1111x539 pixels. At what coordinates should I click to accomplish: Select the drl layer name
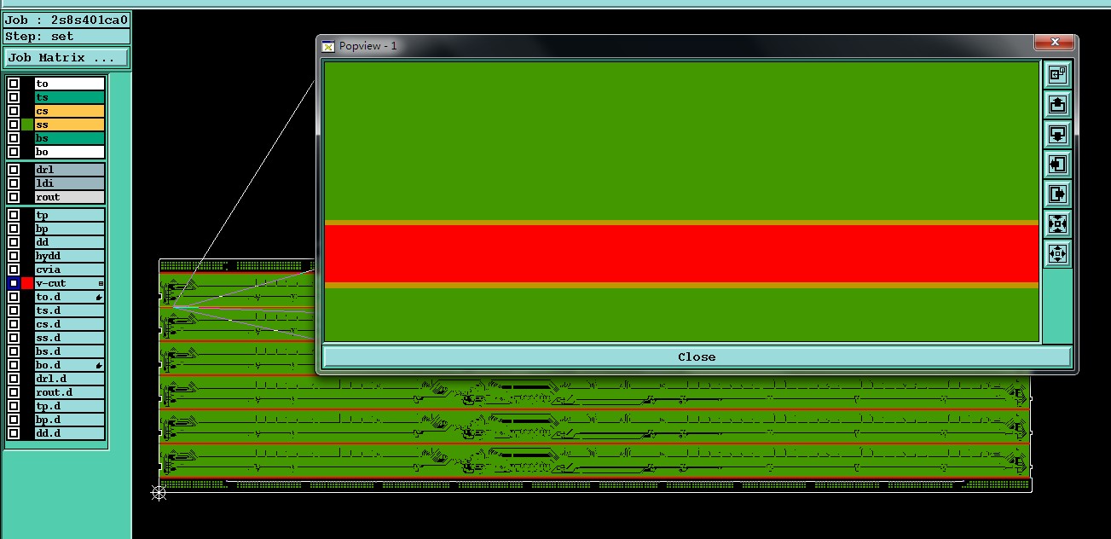pyautogui.click(x=70, y=170)
